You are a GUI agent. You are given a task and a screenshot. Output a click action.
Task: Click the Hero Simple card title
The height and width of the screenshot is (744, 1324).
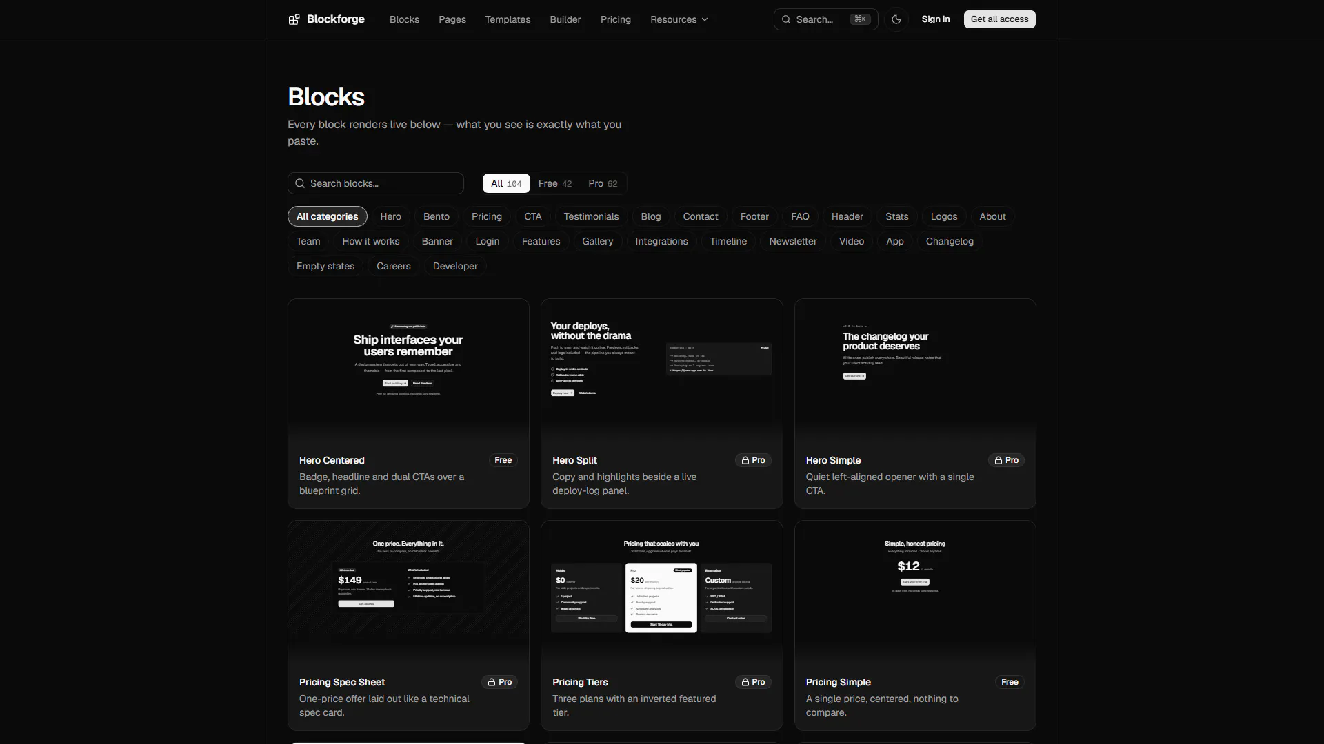coord(833,460)
